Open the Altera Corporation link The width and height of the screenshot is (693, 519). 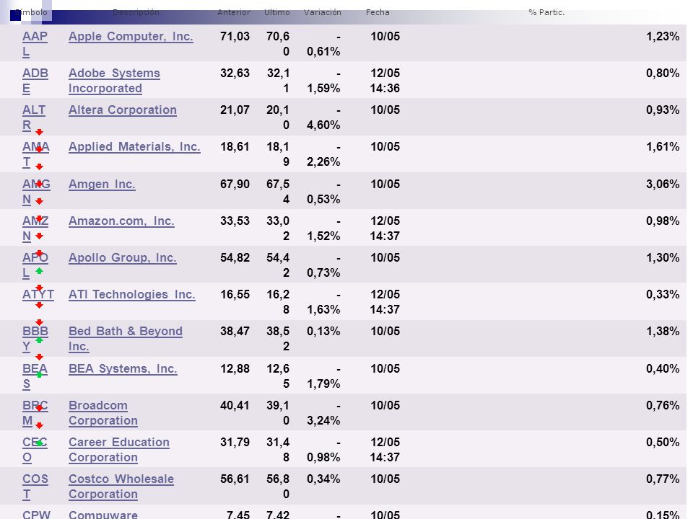123,110
